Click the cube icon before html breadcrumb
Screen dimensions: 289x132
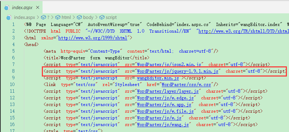(58, 18)
